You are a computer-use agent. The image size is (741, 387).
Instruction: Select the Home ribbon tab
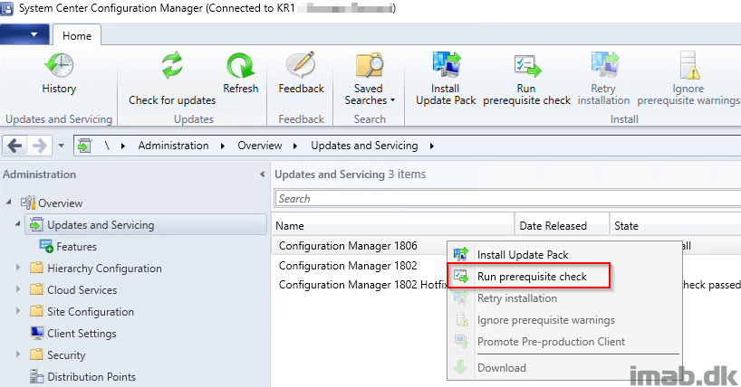click(x=77, y=36)
